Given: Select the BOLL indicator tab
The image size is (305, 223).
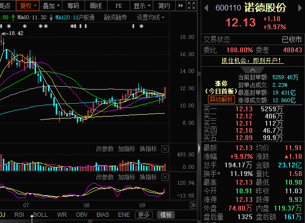Looking at the screenshot, I should pyautogui.click(x=40, y=215).
